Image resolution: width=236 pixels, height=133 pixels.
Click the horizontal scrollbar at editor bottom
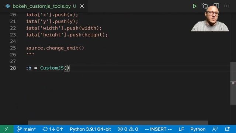click(x=118, y=123)
